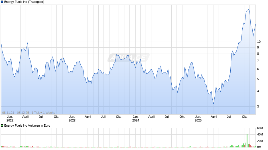Click the price axis label 5
This screenshot has width=268, height=150.
(x=258, y=79)
